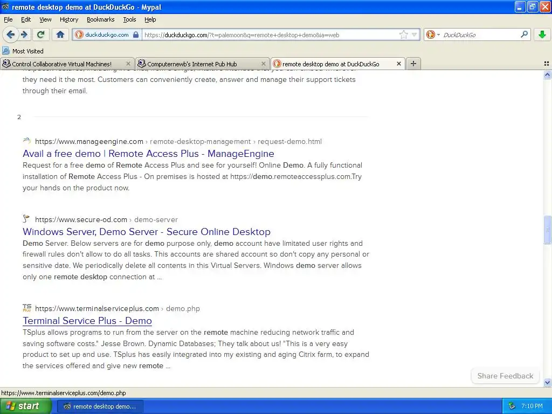Open the Help menu
Image resolution: width=552 pixels, height=414 pixels.
click(150, 19)
